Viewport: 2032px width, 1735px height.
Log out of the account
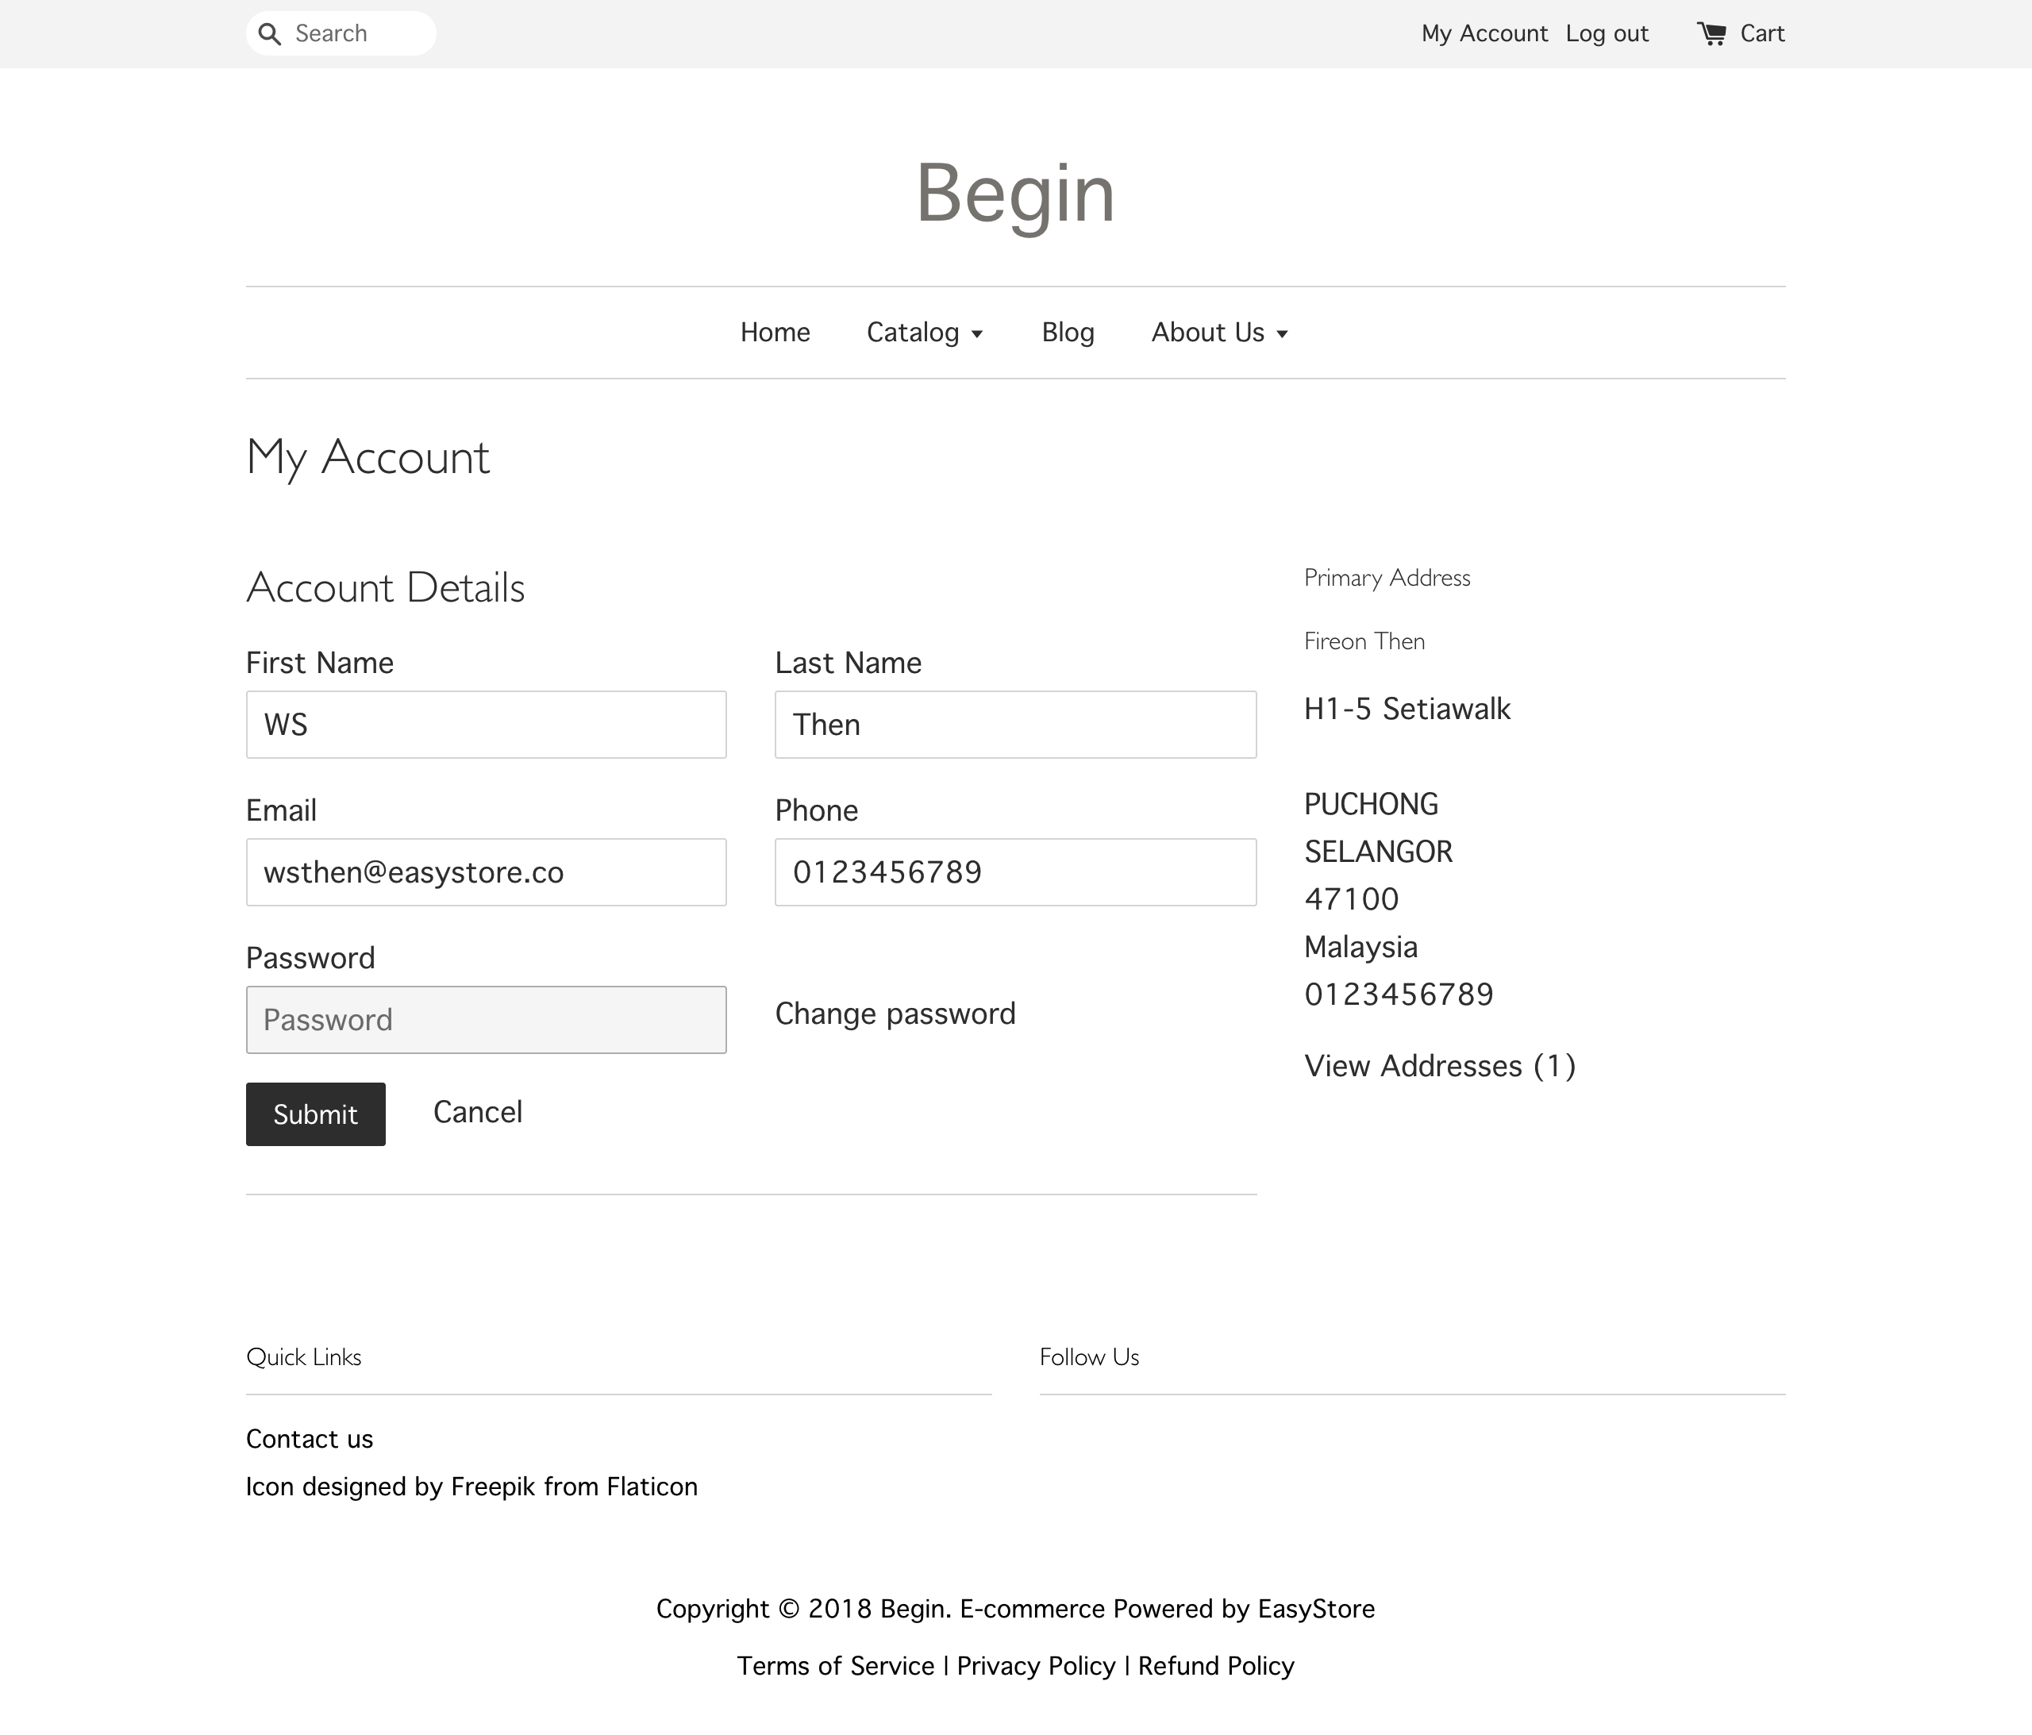1607,34
